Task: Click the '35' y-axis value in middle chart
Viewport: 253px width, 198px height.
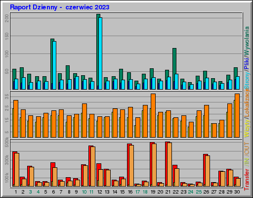Action: pos(7,97)
